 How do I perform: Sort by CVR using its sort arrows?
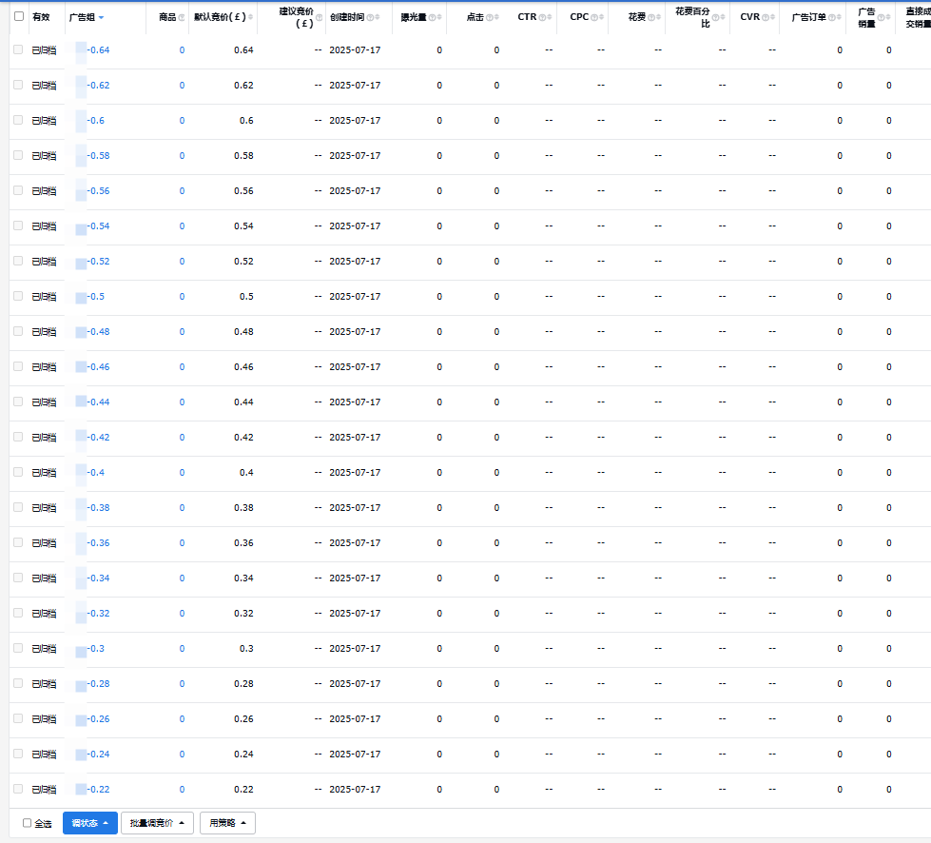tap(772, 18)
